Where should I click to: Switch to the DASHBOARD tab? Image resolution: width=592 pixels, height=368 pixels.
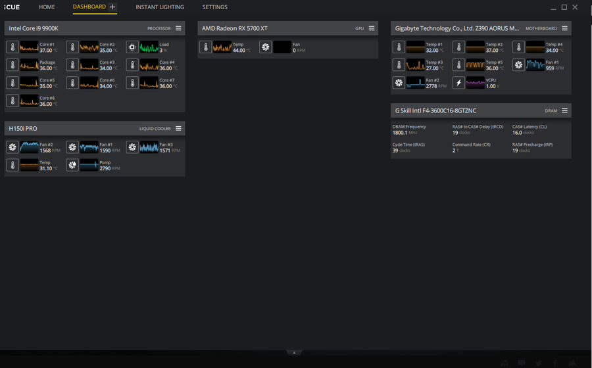click(x=89, y=7)
